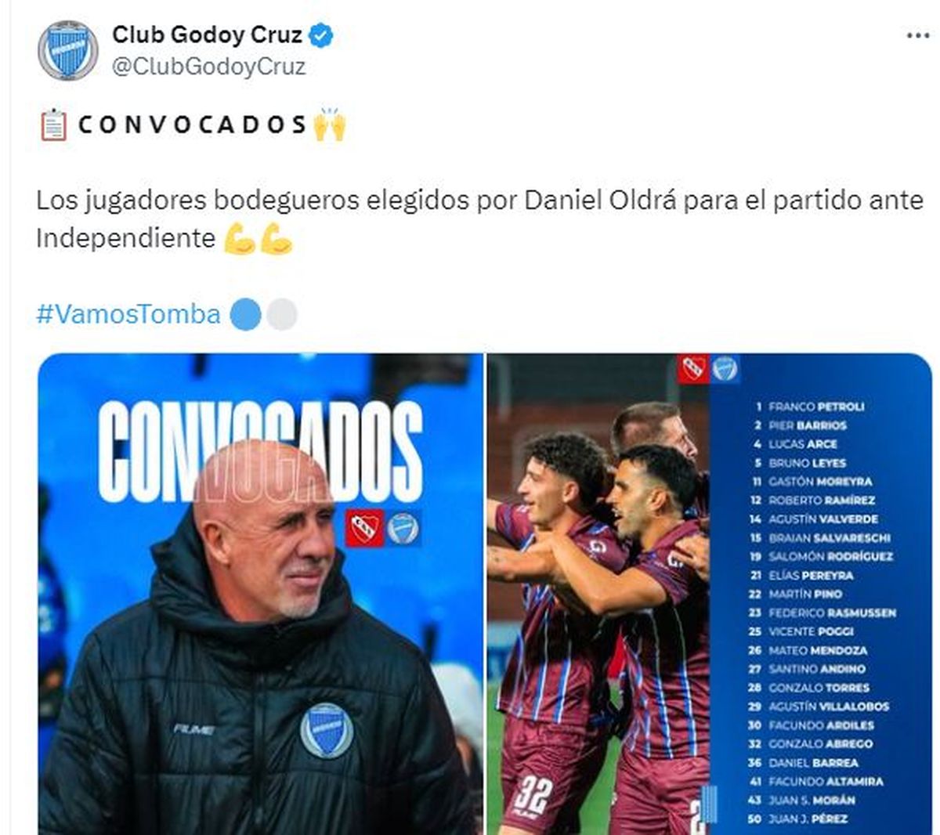Screen dimensions: 940x835
Task: Click the raised hands emoji
Action: [x=329, y=125]
